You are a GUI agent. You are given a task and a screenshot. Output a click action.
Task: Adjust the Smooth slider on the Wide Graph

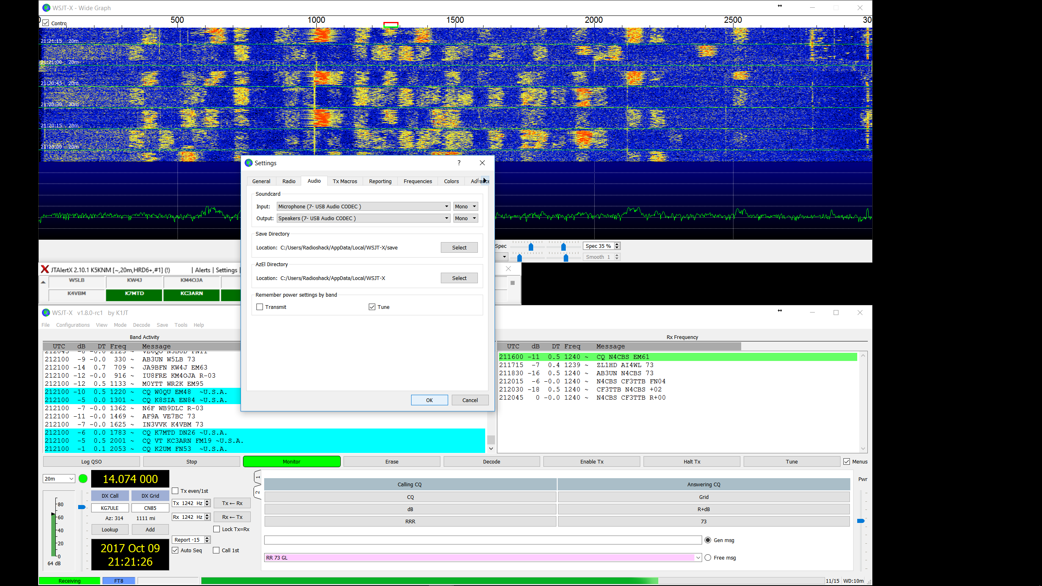(x=565, y=257)
